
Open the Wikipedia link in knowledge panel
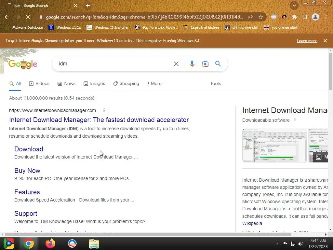[x=252, y=223]
